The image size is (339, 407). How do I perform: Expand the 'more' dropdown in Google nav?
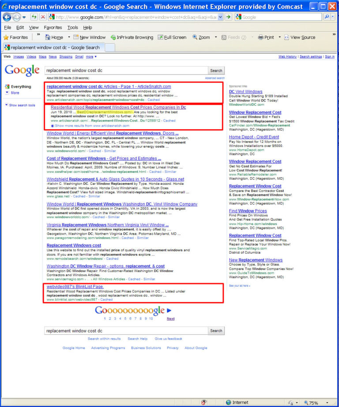(x=91, y=56)
